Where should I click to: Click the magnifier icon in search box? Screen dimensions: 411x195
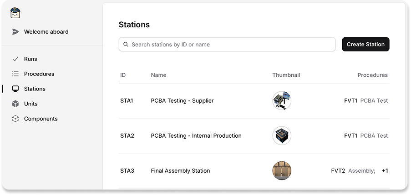tap(126, 45)
